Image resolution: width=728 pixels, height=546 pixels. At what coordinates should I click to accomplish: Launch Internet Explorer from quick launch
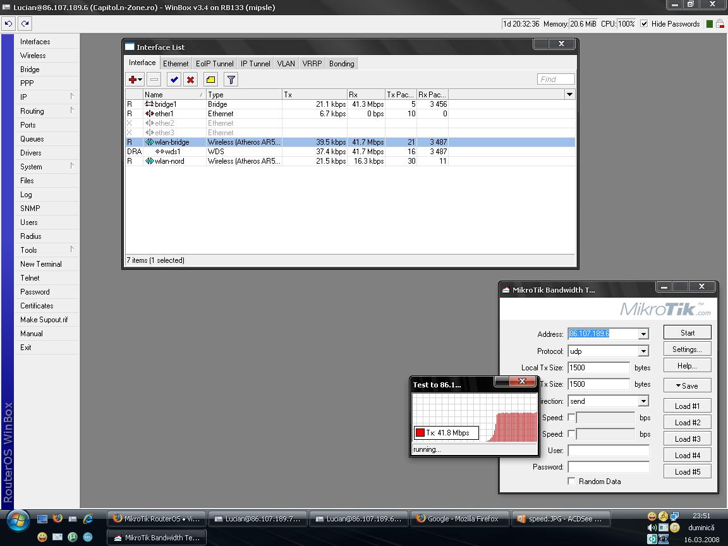(x=88, y=518)
